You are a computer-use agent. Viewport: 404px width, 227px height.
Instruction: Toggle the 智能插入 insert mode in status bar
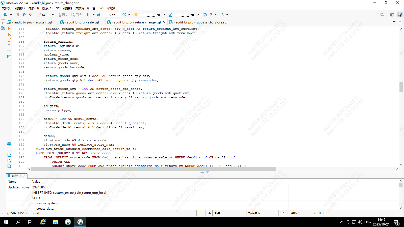tap(254, 213)
